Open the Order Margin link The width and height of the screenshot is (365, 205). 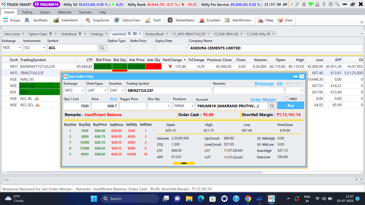tap(263, 100)
